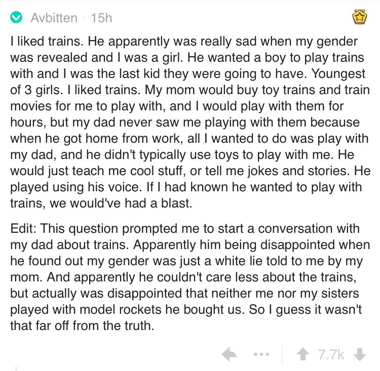Tap the opening sentence "I liked trains."

pos(47,42)
